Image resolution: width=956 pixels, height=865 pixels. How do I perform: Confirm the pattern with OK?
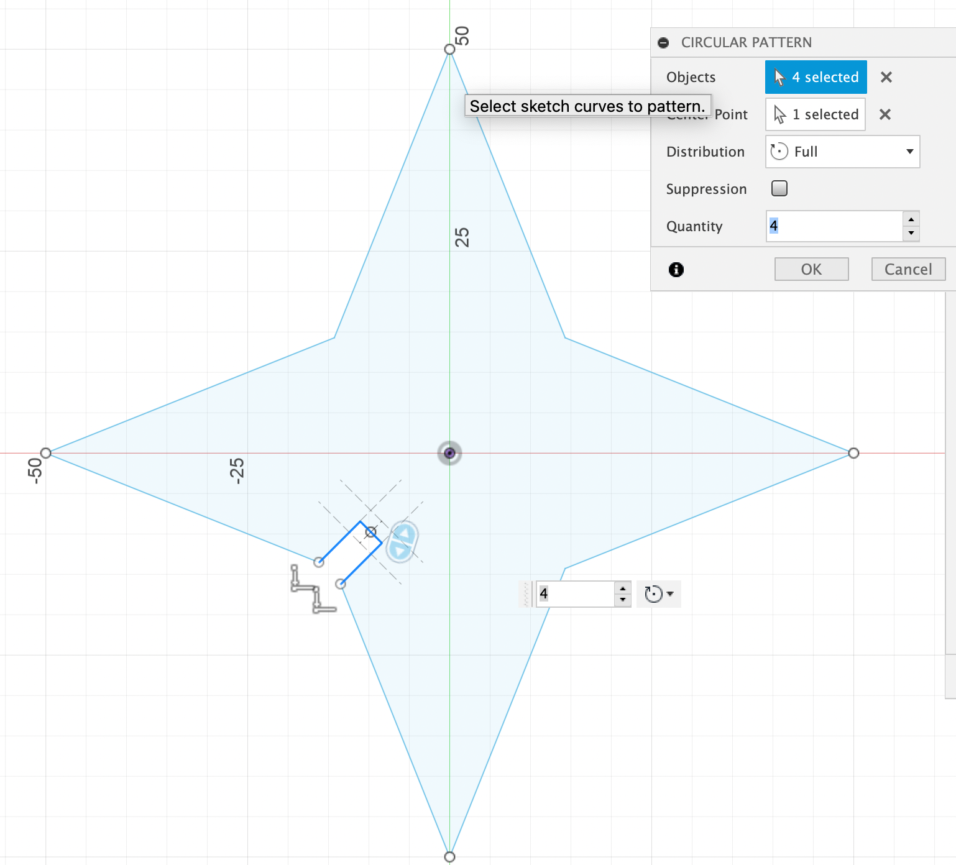[811, 269]
